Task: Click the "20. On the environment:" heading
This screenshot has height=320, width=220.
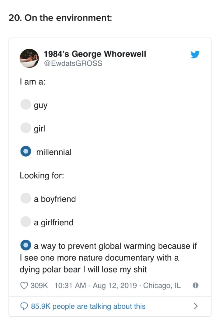Action: point(60,18)
